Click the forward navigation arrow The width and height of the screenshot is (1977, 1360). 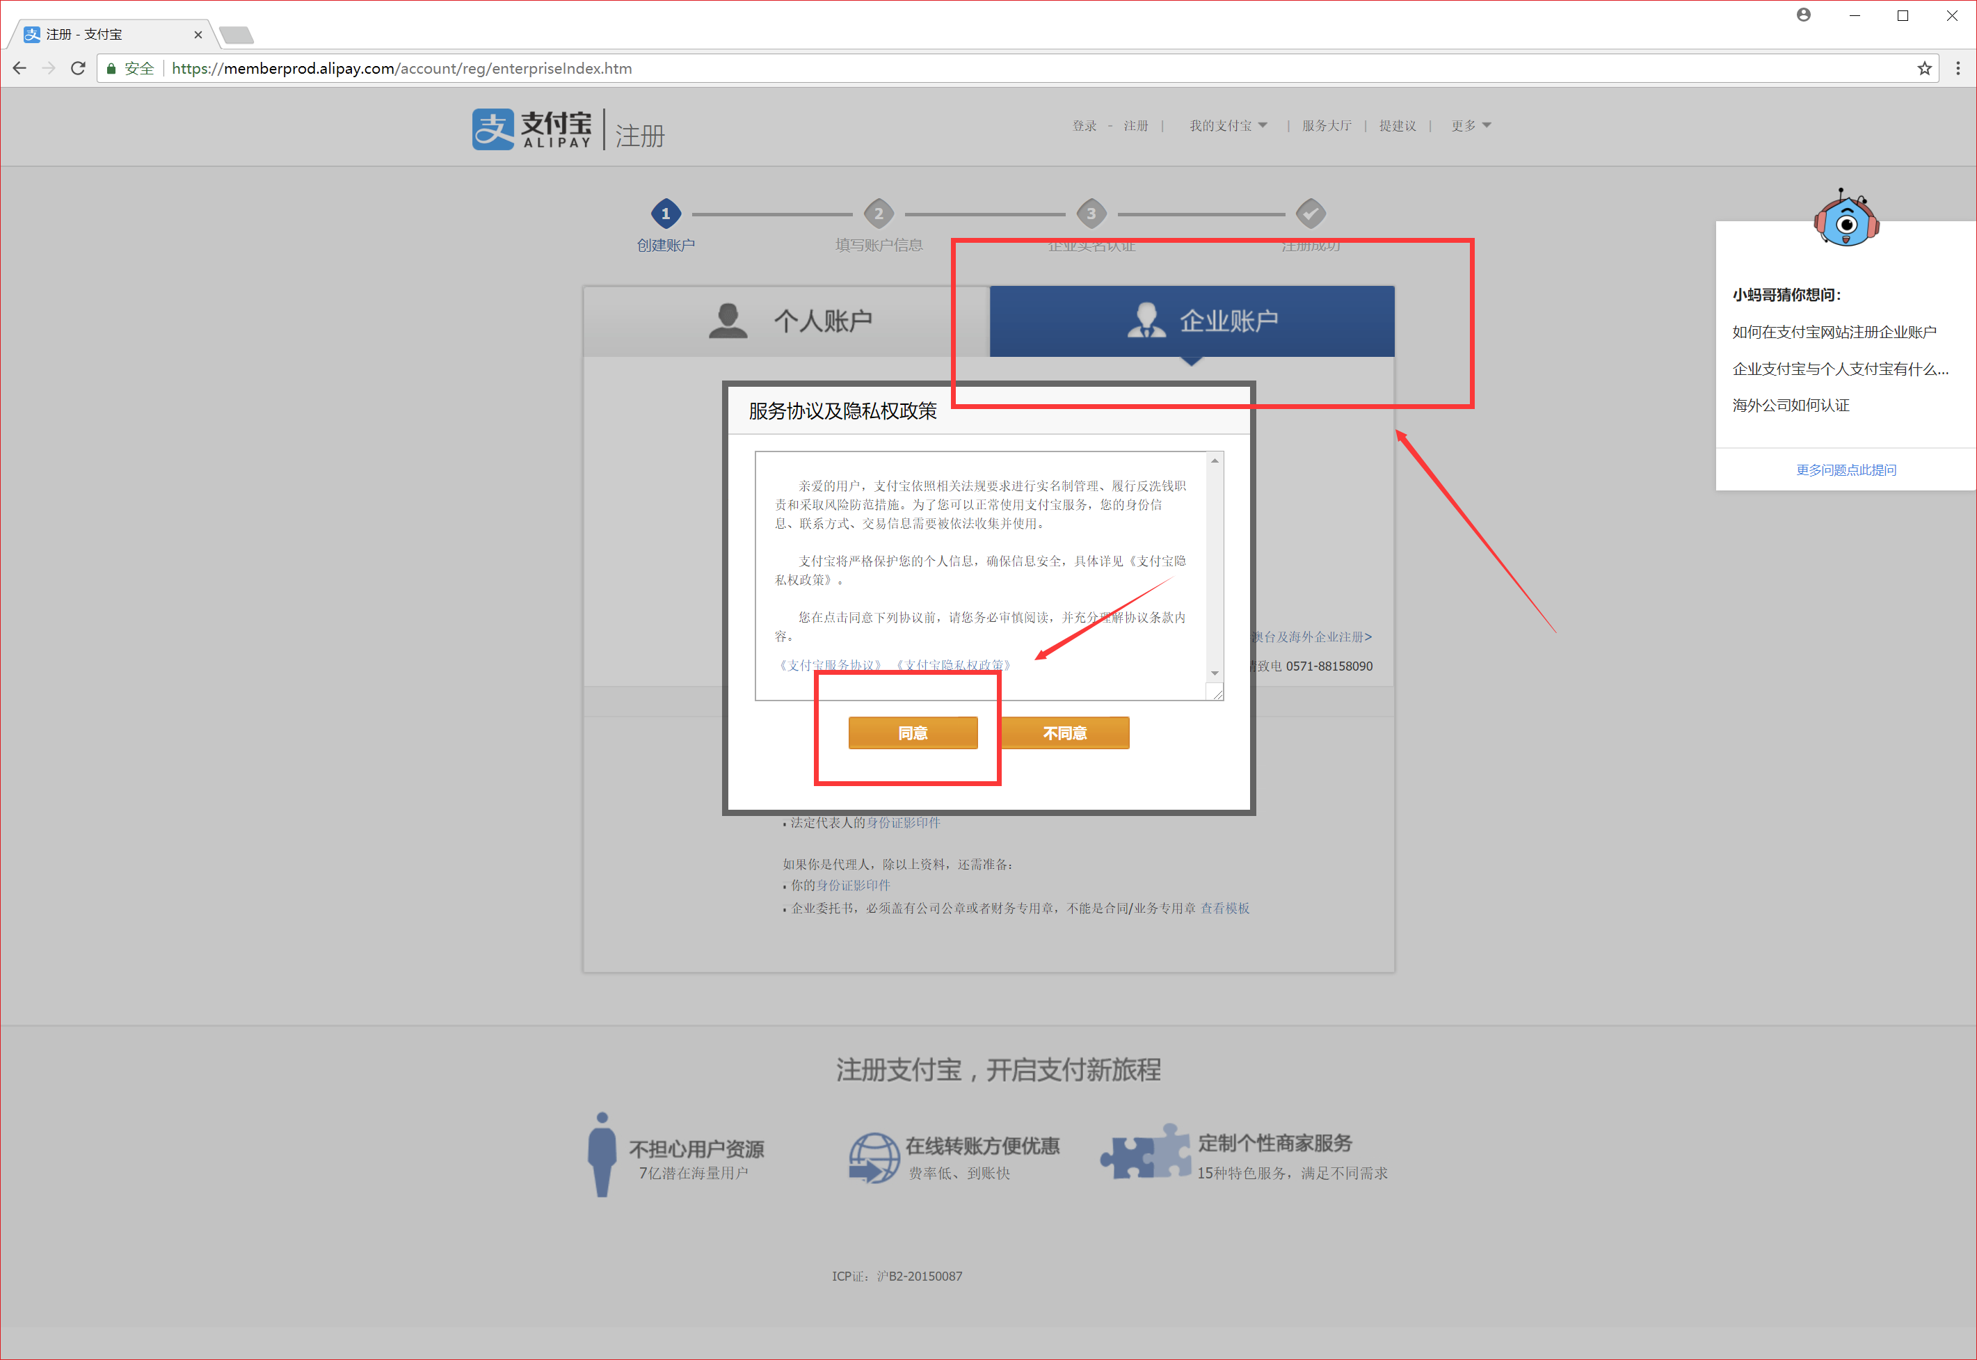coord(49,68)
